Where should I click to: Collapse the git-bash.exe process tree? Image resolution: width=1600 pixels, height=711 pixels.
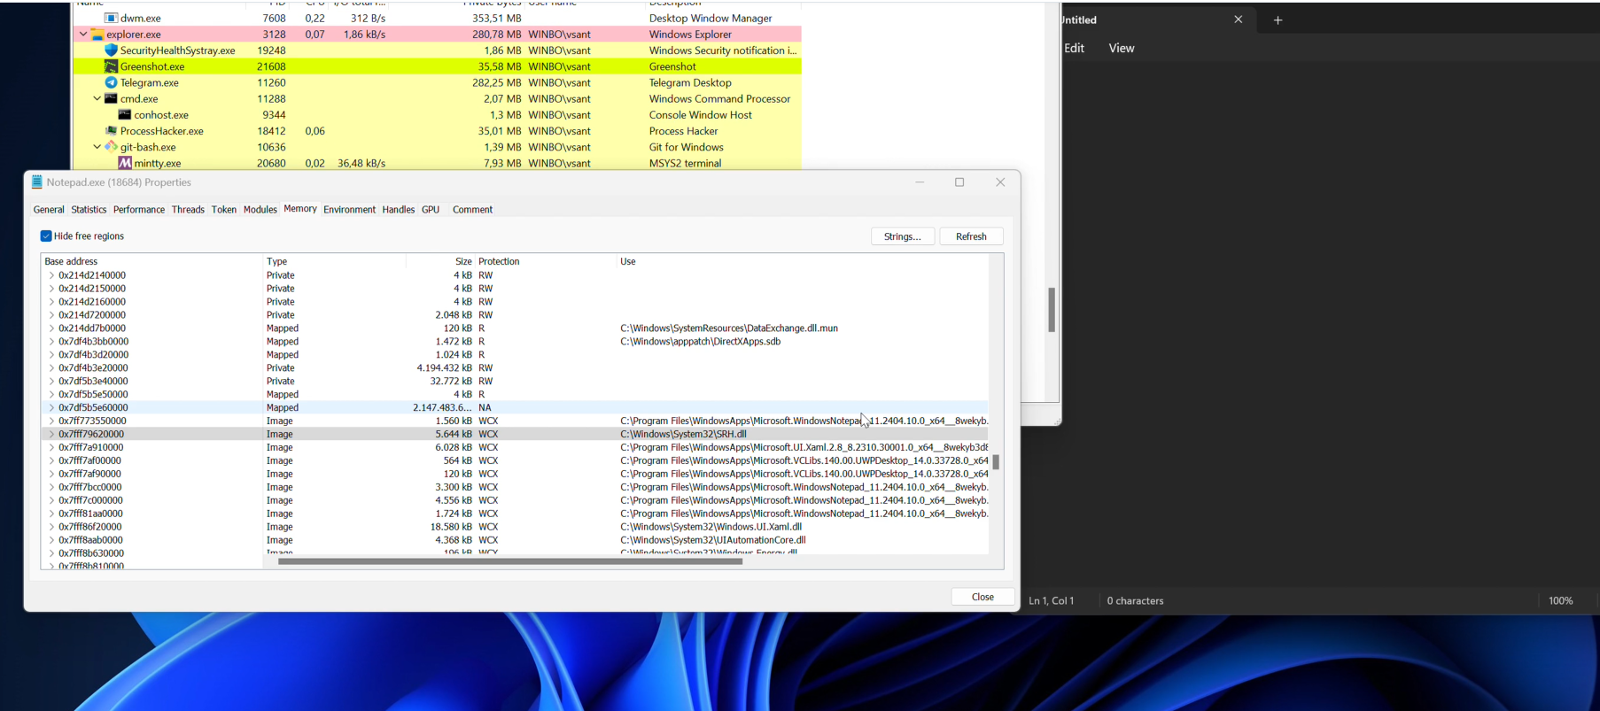click(x=97, y=147)
